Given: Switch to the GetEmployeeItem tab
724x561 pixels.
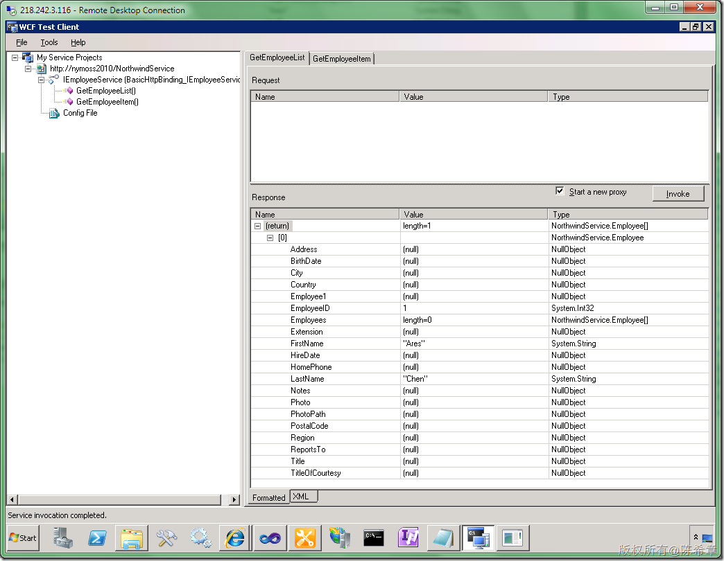Looking at the screenshot, I should coord(342,59).
